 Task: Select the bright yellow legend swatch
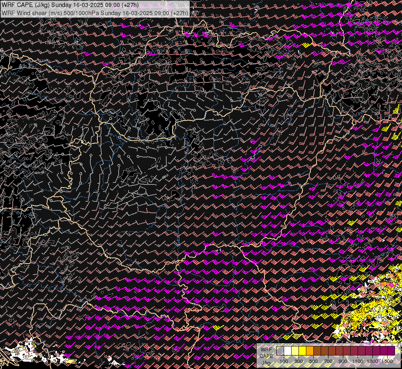tap(303, 351)
